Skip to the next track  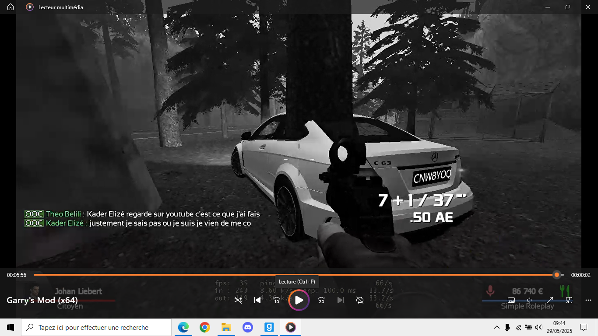341,300
